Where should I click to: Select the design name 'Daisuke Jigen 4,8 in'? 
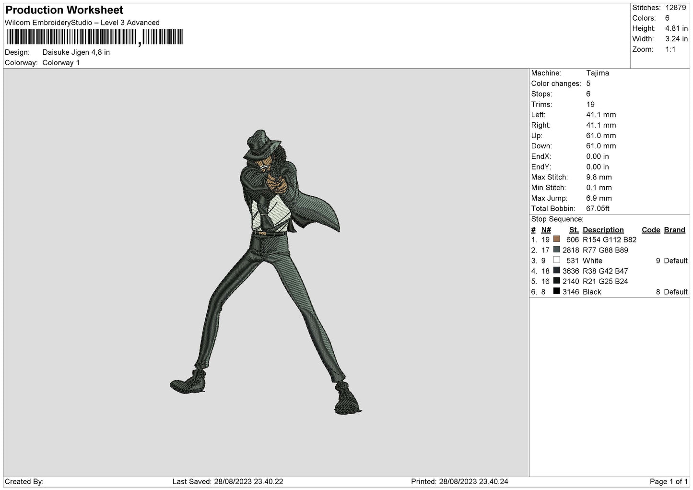[76, 52]
